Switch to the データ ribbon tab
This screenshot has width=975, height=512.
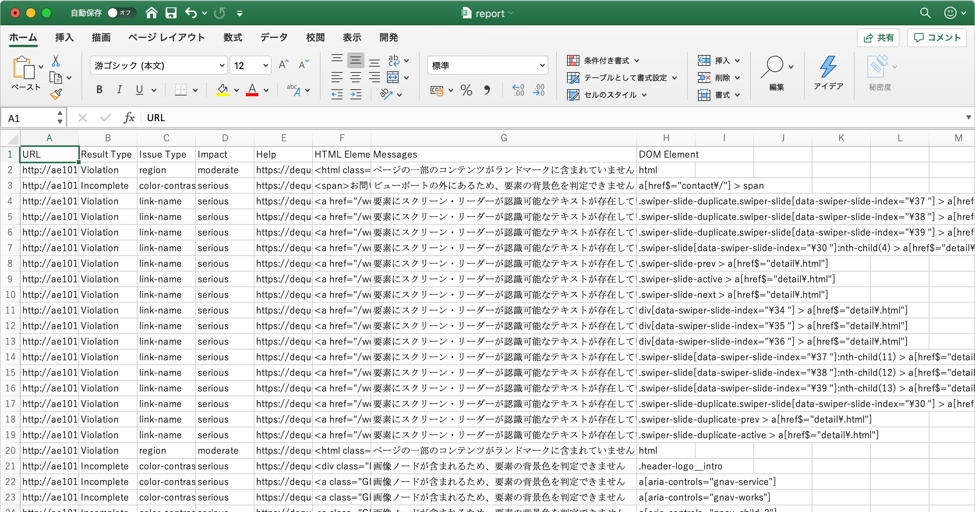coord(274,37)
